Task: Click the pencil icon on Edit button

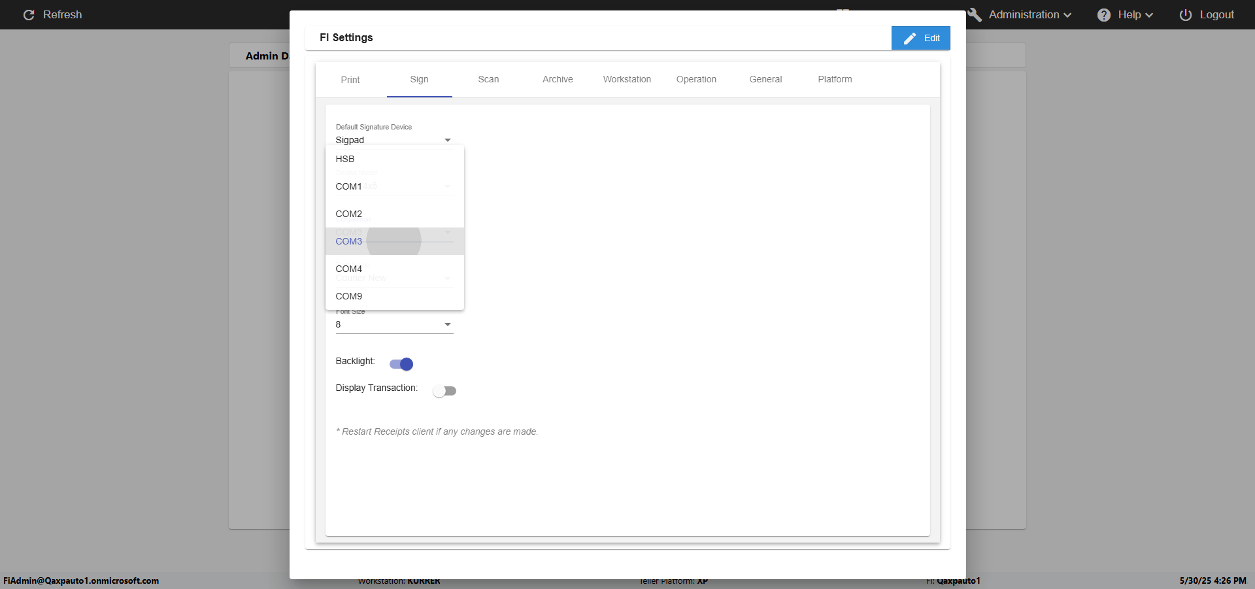Action: coord(909,39)
